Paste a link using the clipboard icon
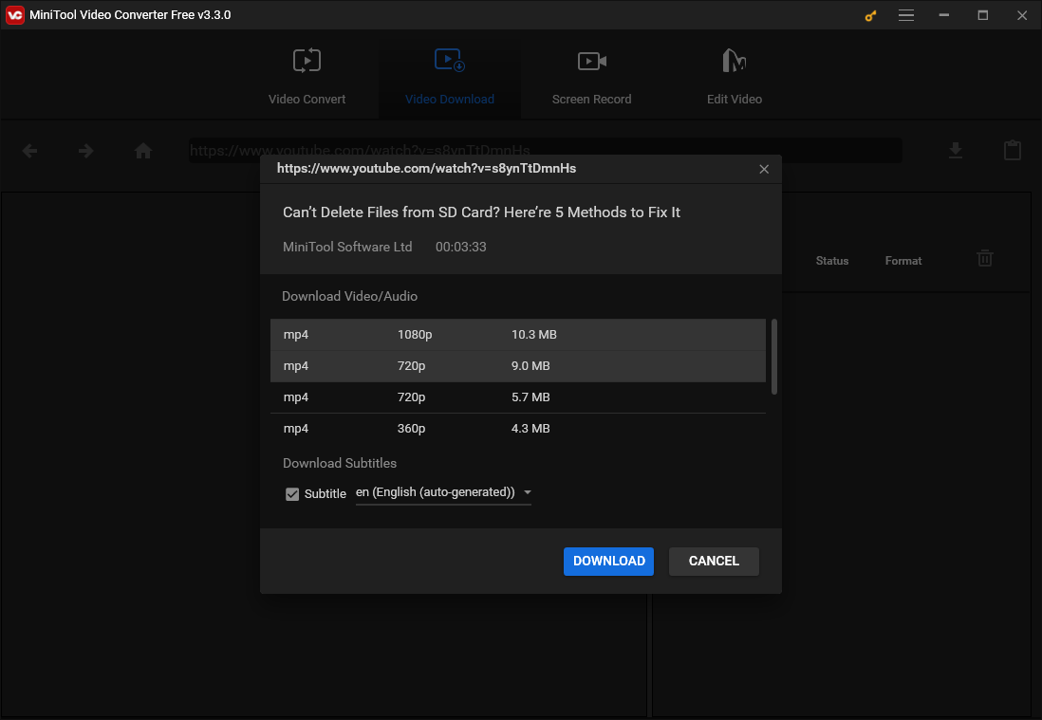This screenshot has height=720, width=1042. [x=1012, y=150]
